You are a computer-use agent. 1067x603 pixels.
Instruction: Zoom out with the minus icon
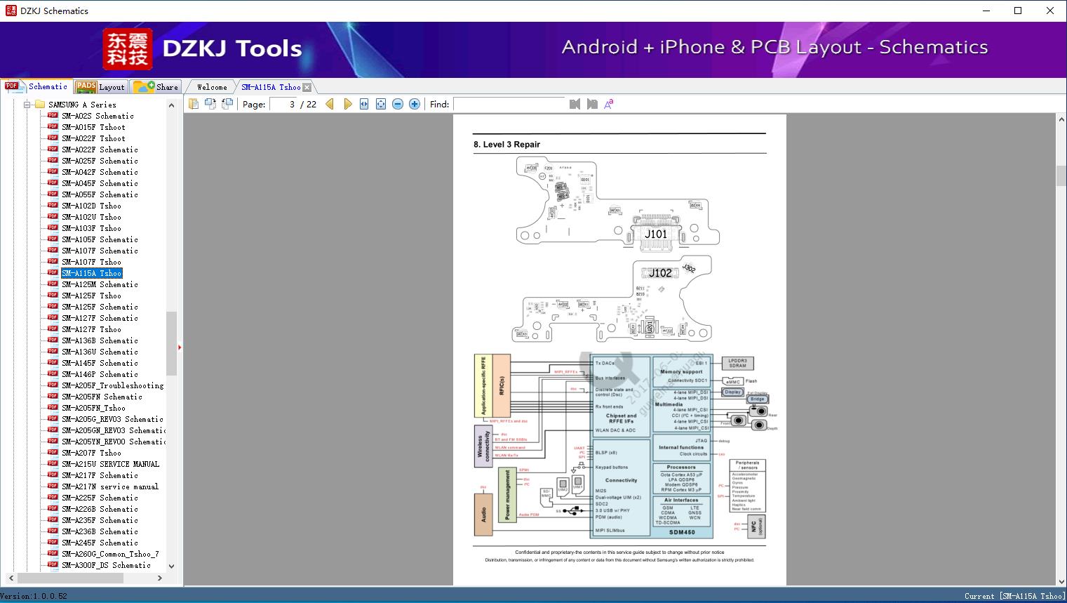tap(398, 104)
